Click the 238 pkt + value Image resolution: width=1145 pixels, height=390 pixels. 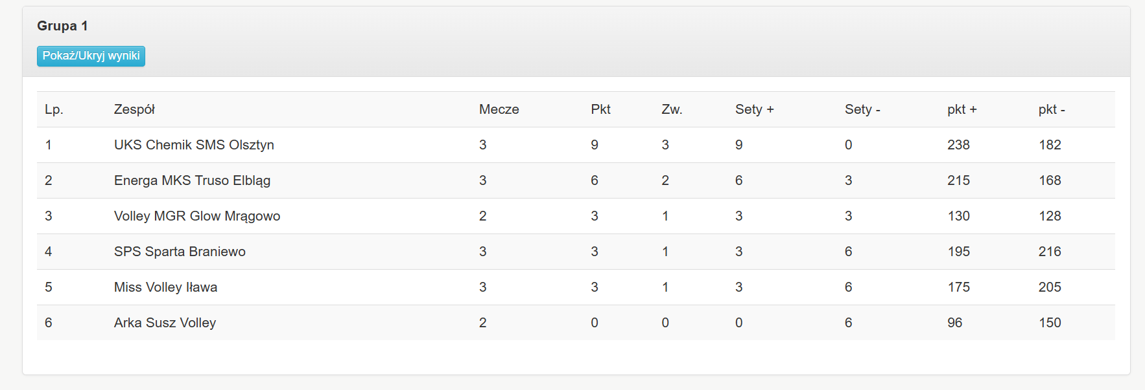(x=958, y=145)
